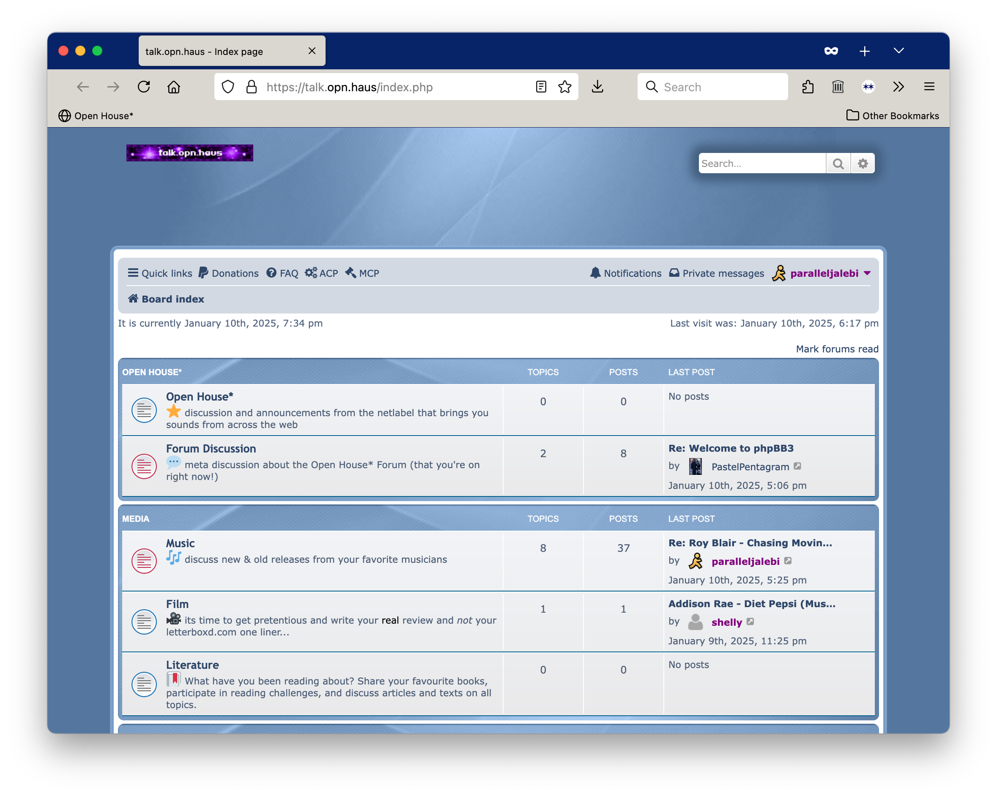Toggle reader view icon in address bar

click(541, 87)
